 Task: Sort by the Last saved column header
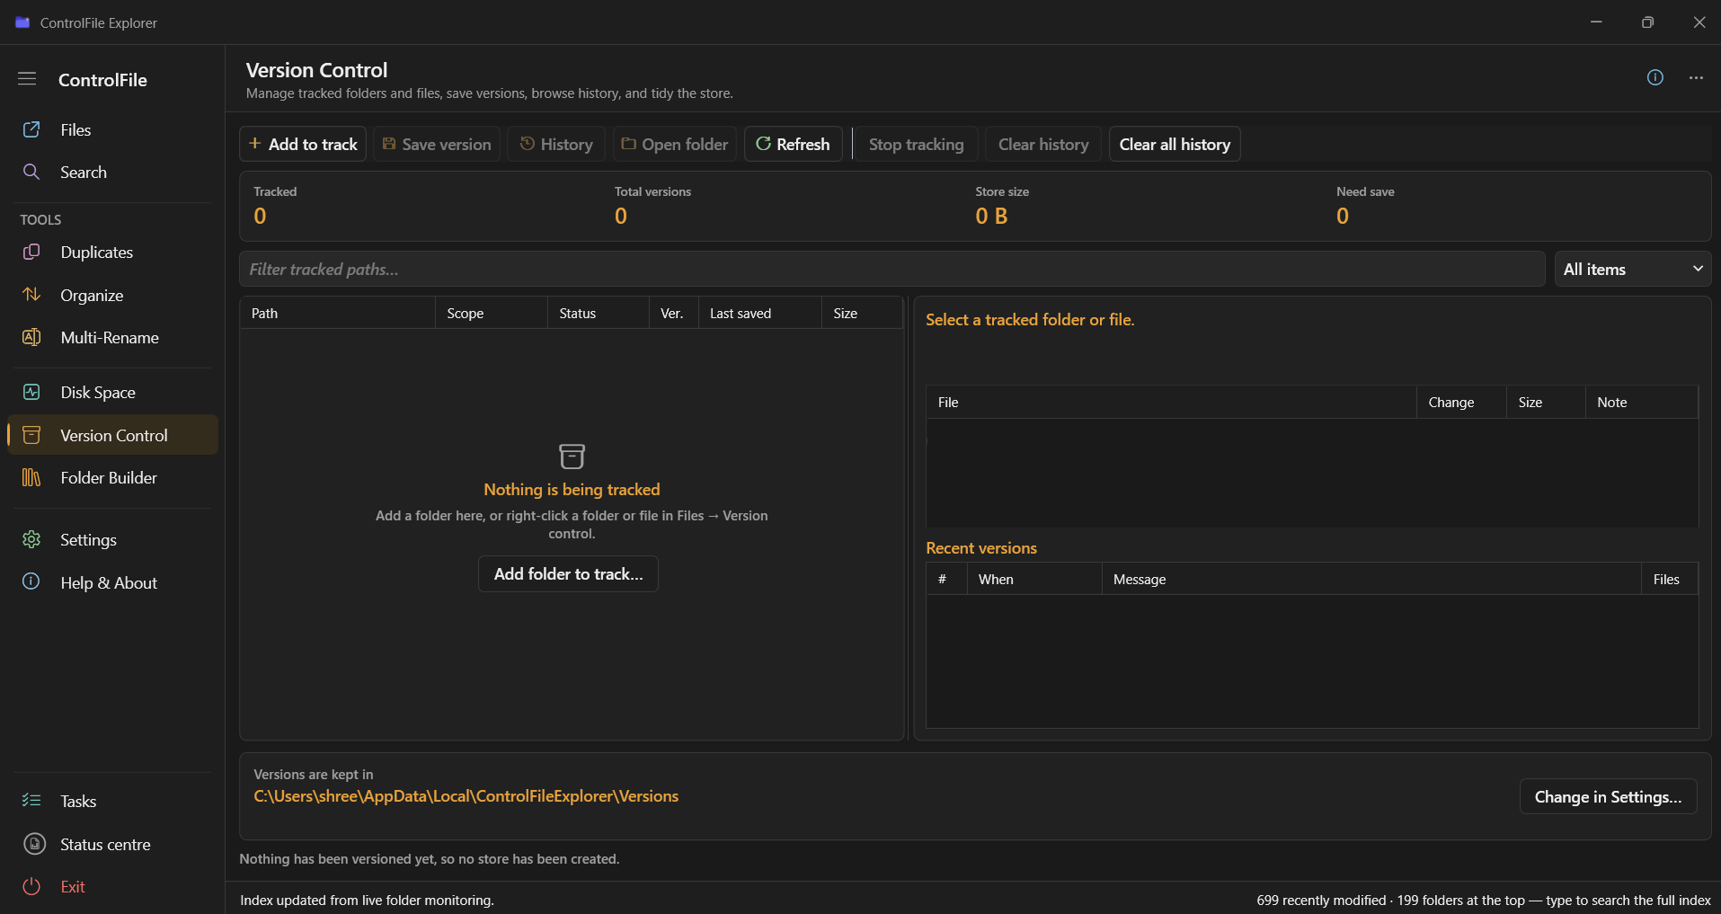760,313
